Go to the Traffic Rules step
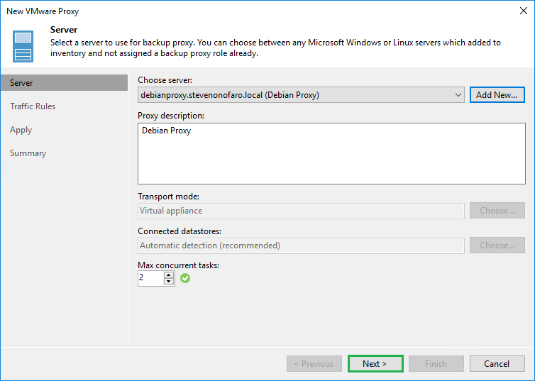Viewport: 535px width, 381px height. pyautogui.click(x=33, y=106)
